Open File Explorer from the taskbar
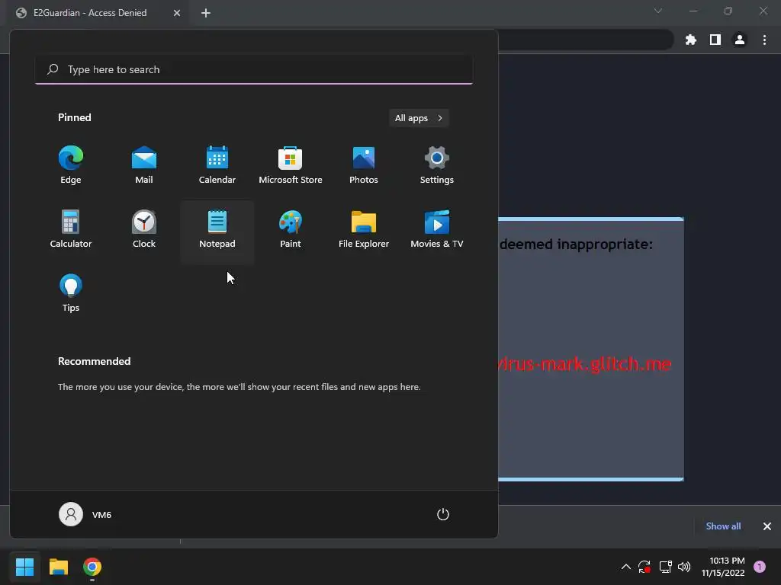Image resolution: width=781 pixels, height=585 pixels. point(58,567)
